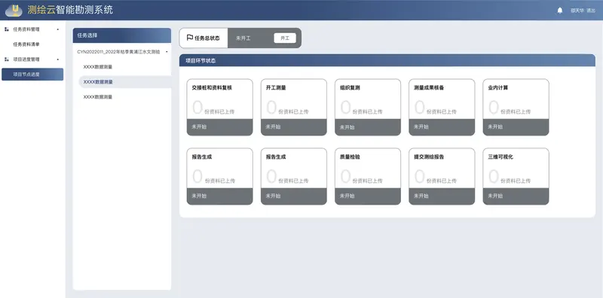Image resolution: width=603 pixels, height=298 pixels.
Task: Open the 业内计算 card
Action: click(x=516, y=107)
